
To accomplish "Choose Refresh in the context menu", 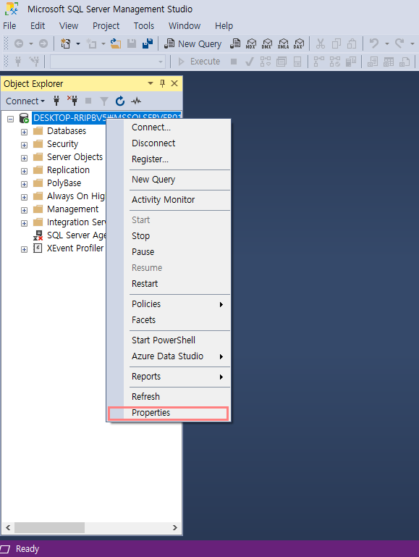I will (x=168, y=396).
